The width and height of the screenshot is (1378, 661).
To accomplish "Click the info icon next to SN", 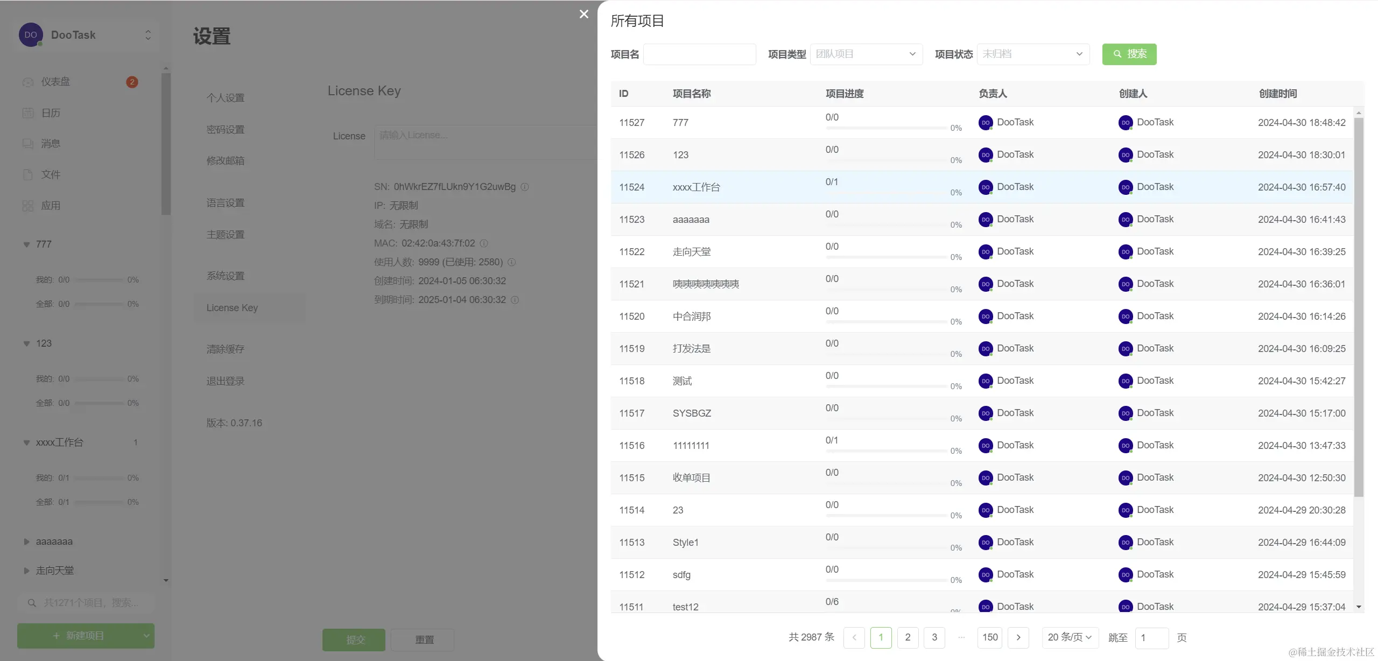I will pyautogui.click(x=525, y=187).
